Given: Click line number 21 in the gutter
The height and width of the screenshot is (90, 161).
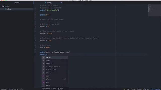Looking at the screenshot, I should (35, 52).
